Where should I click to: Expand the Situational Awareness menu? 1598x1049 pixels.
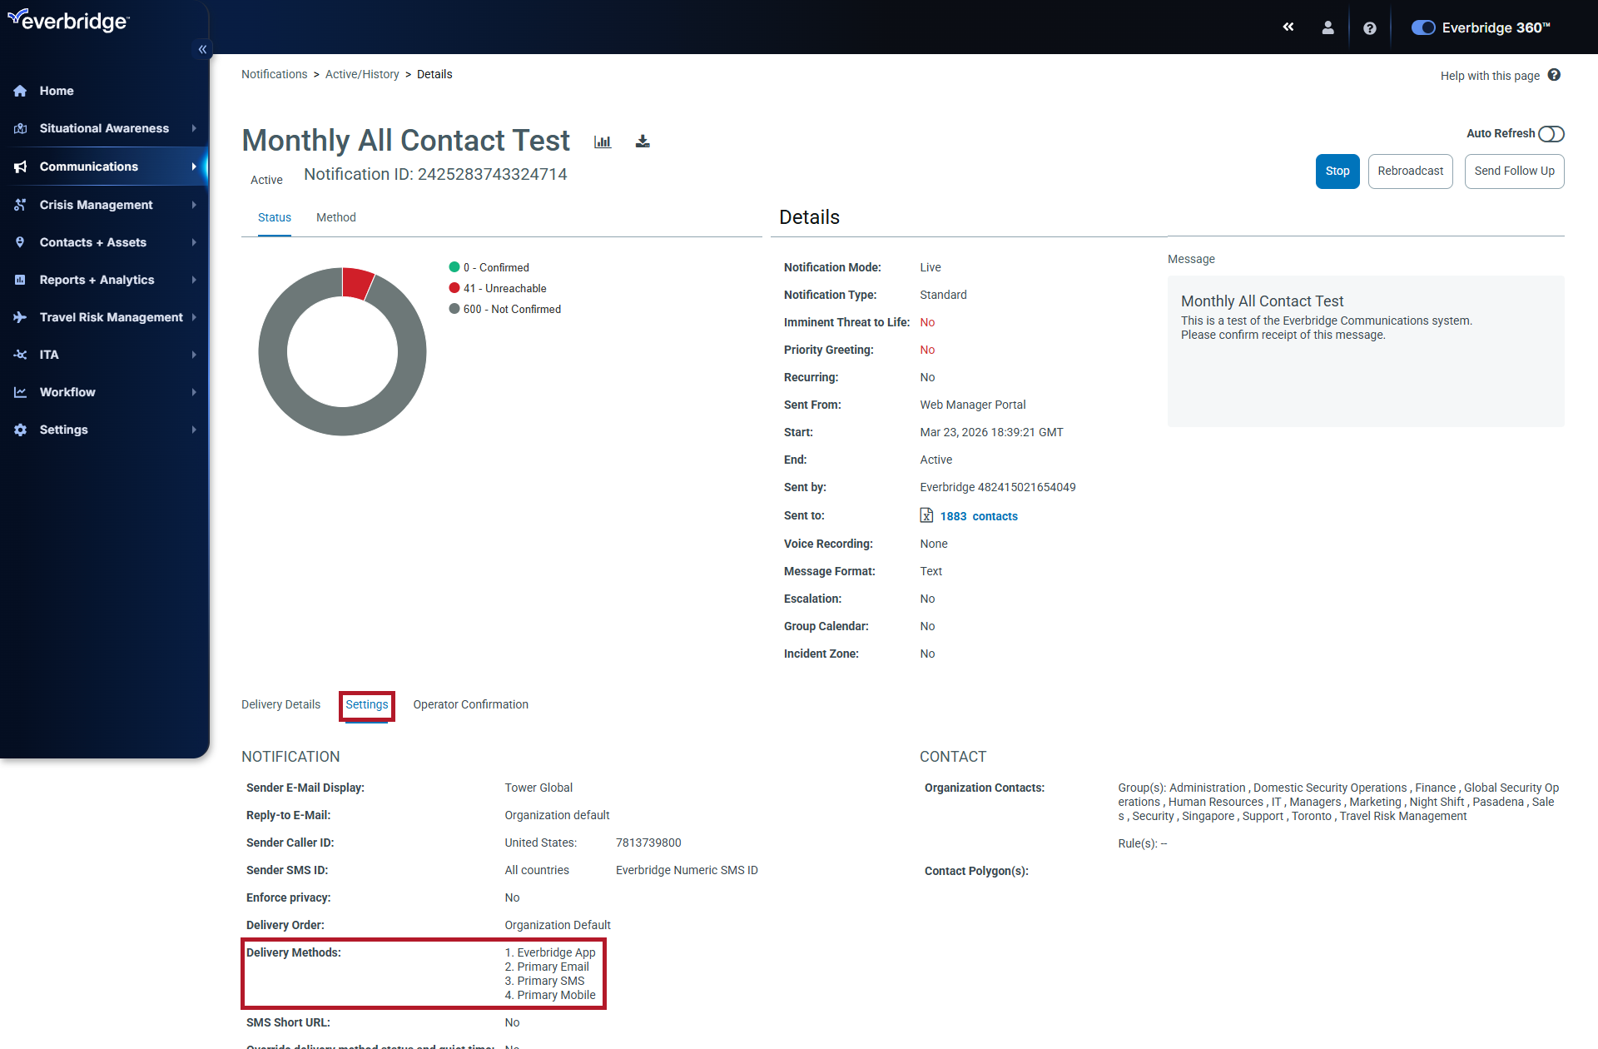click(104, 128)
